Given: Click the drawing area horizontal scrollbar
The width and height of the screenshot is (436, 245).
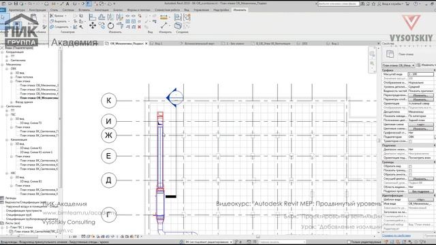Looking at the screenshot, I should coord(258,236).
